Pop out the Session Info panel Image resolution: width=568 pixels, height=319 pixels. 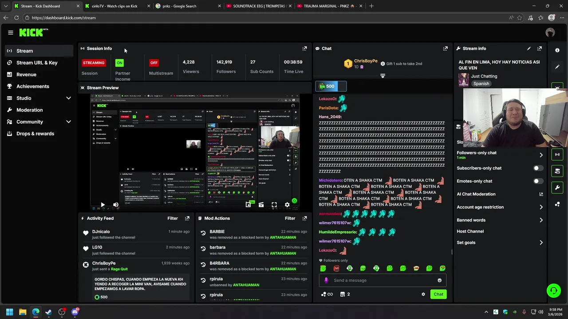[304, 48]
